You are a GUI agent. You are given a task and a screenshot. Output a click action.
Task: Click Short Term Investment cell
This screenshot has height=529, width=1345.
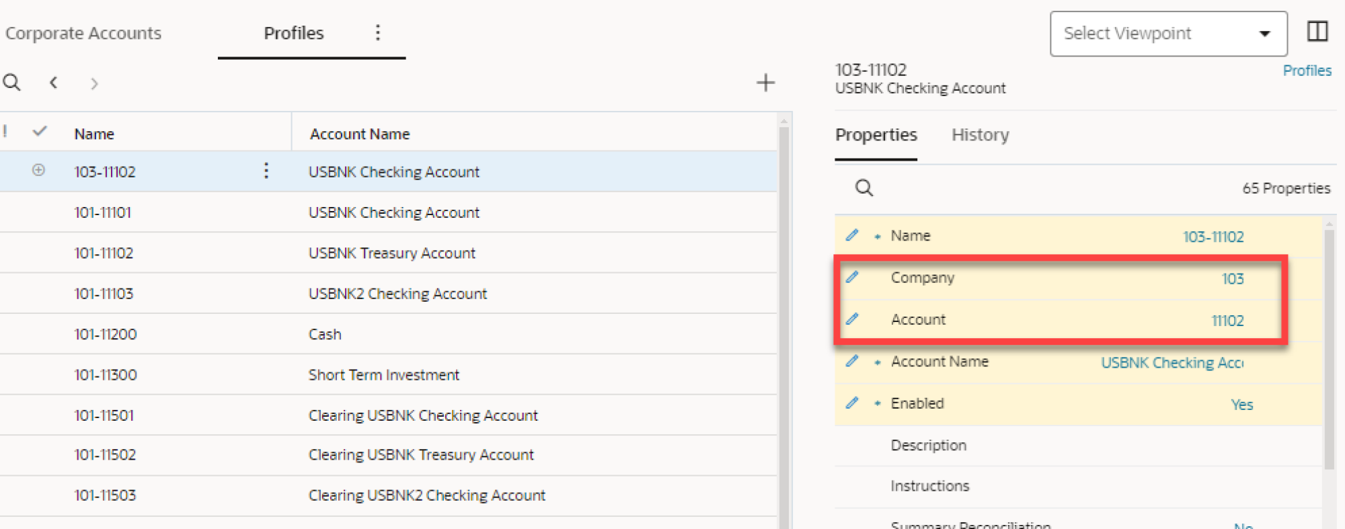(384, 374)
